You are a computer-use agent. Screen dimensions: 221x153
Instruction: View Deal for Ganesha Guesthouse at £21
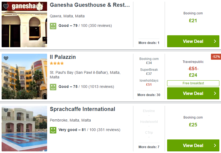(x=193, y=41)
